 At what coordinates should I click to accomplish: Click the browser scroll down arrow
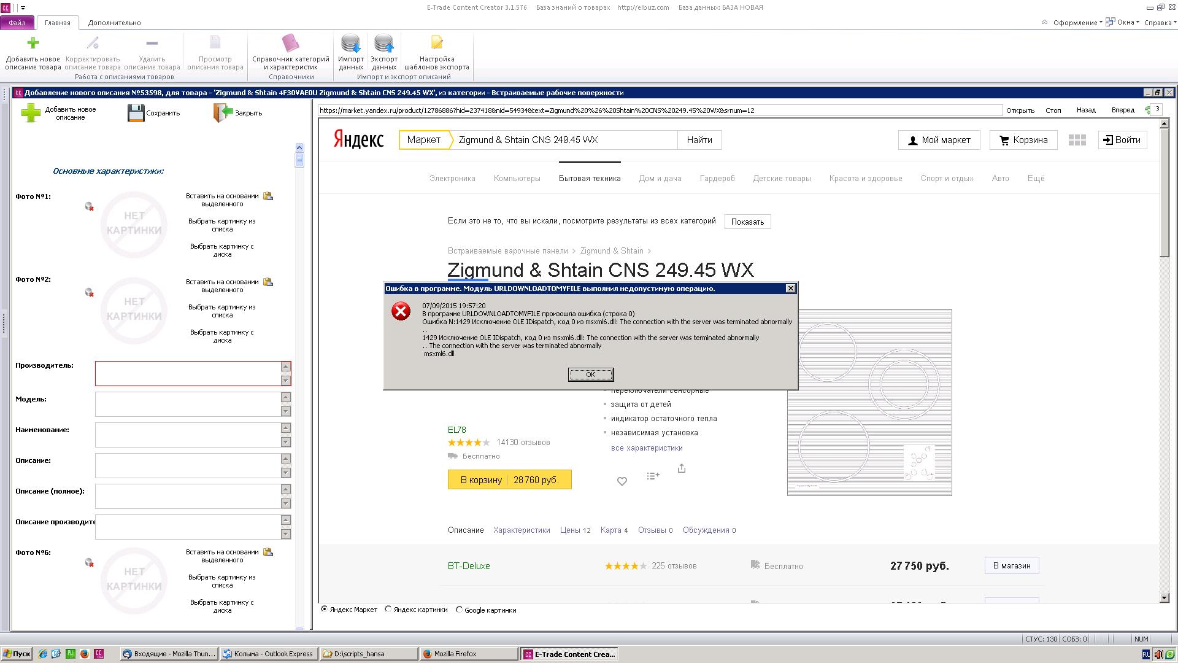tap(1164, 598)
